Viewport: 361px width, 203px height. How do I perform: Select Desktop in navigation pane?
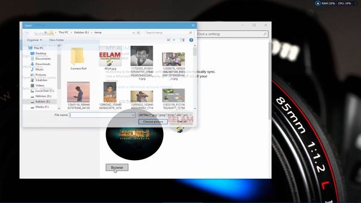coord(38,53)
